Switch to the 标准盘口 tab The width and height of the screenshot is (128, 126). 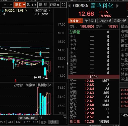pyautogui.click(x=76, y=21)
